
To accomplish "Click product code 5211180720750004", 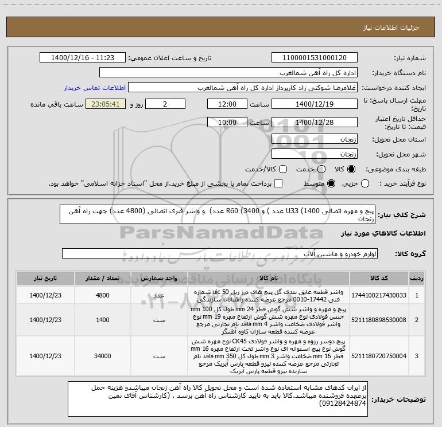I will click(x=379, y=356).
